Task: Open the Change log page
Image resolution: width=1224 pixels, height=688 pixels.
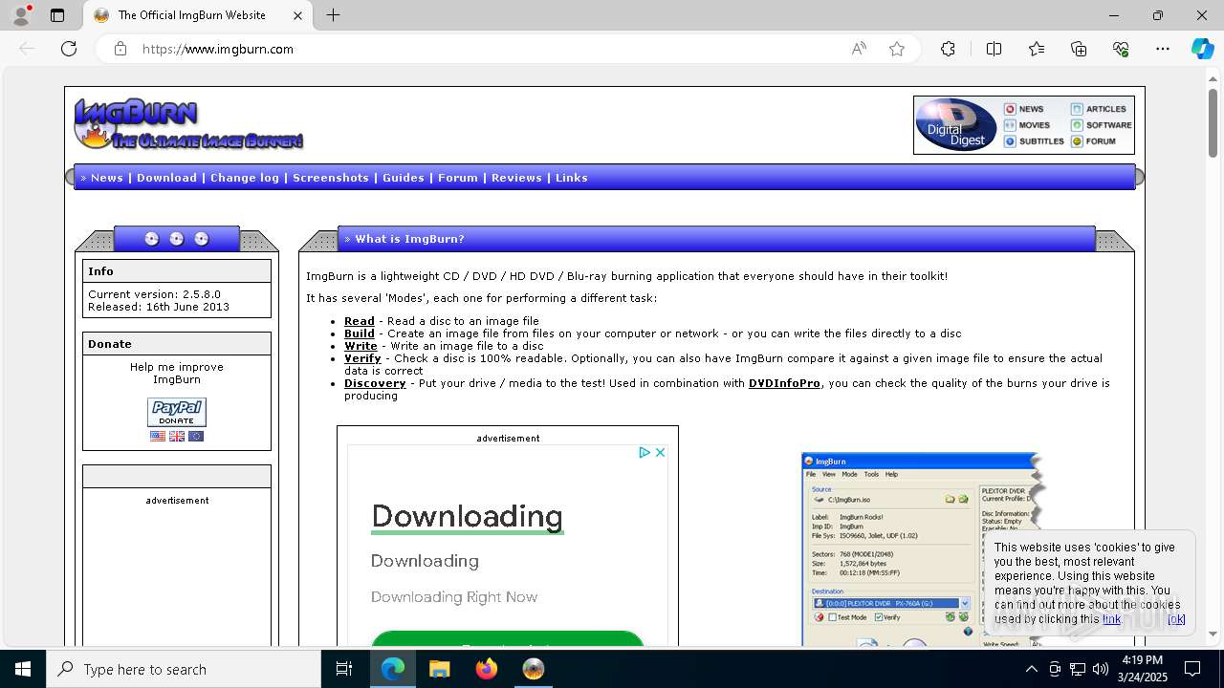Action: pos(245,178)
